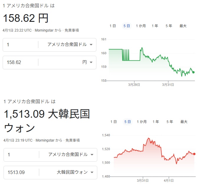Open the 免責事項 link under the yen rate
Screen dimensions: 199x187
72,30
